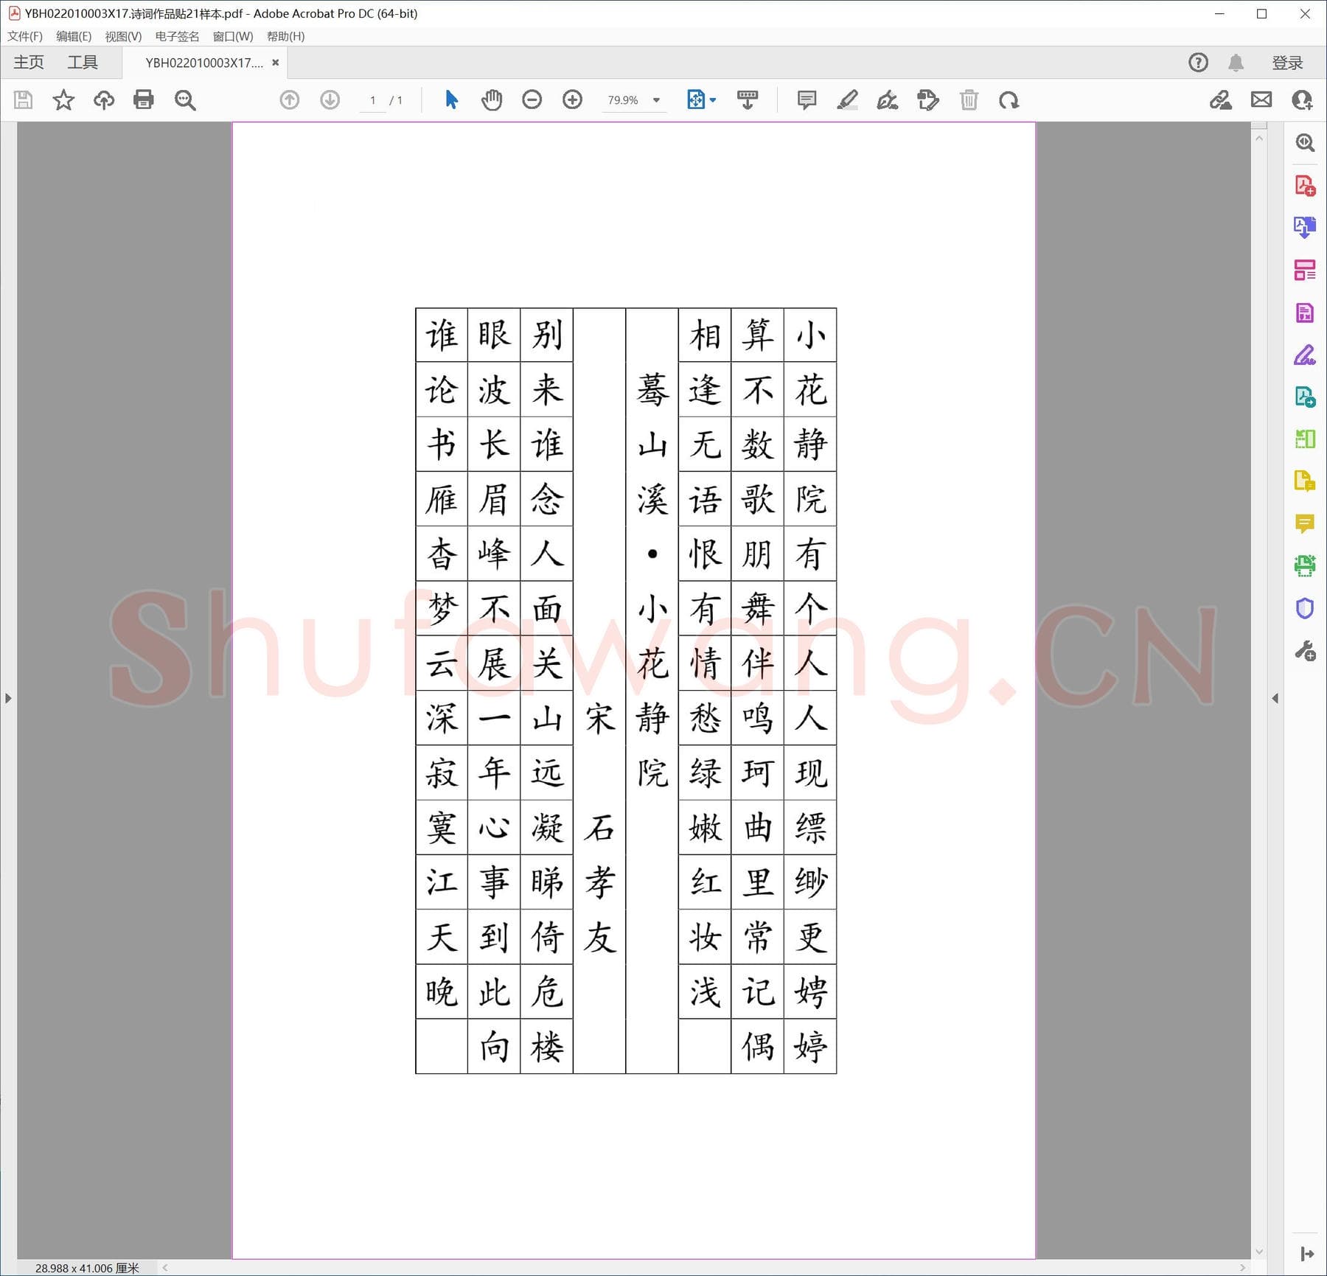Go to previous page arrow
This screenshot has height=1276, width=1327.
click(290, 100)
